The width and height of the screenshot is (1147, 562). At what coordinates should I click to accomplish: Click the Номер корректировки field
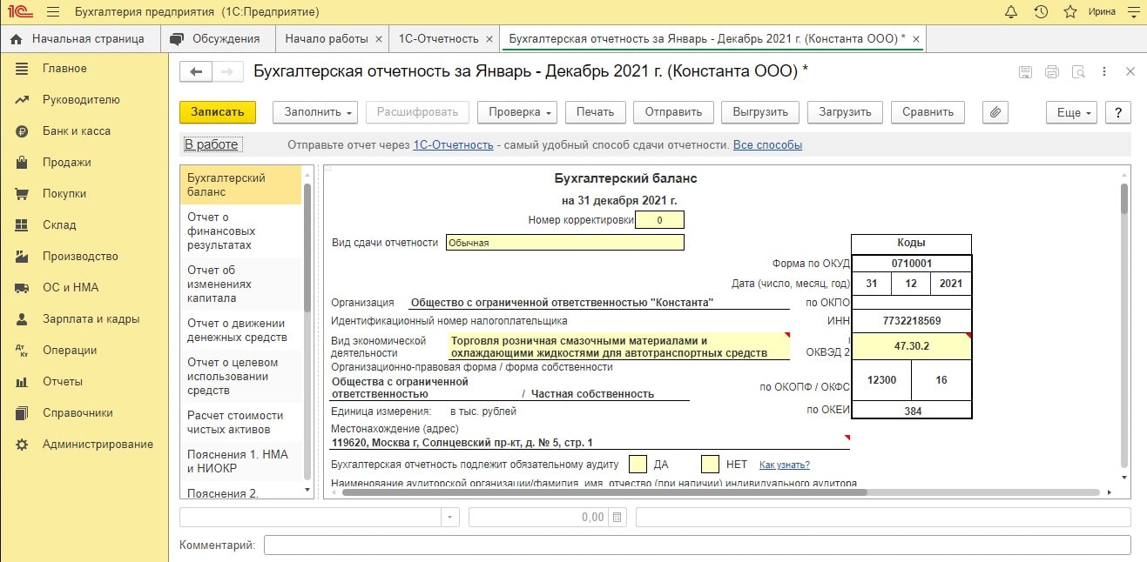click(659, 220)
